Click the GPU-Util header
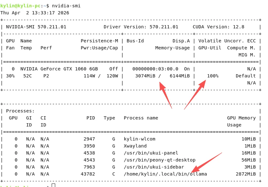 [x=210, y=48]
